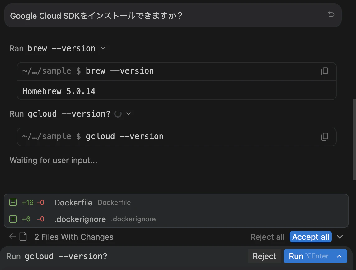Click the Waiting for user input... status
The image size is (356, 270).
coord(53,160)
